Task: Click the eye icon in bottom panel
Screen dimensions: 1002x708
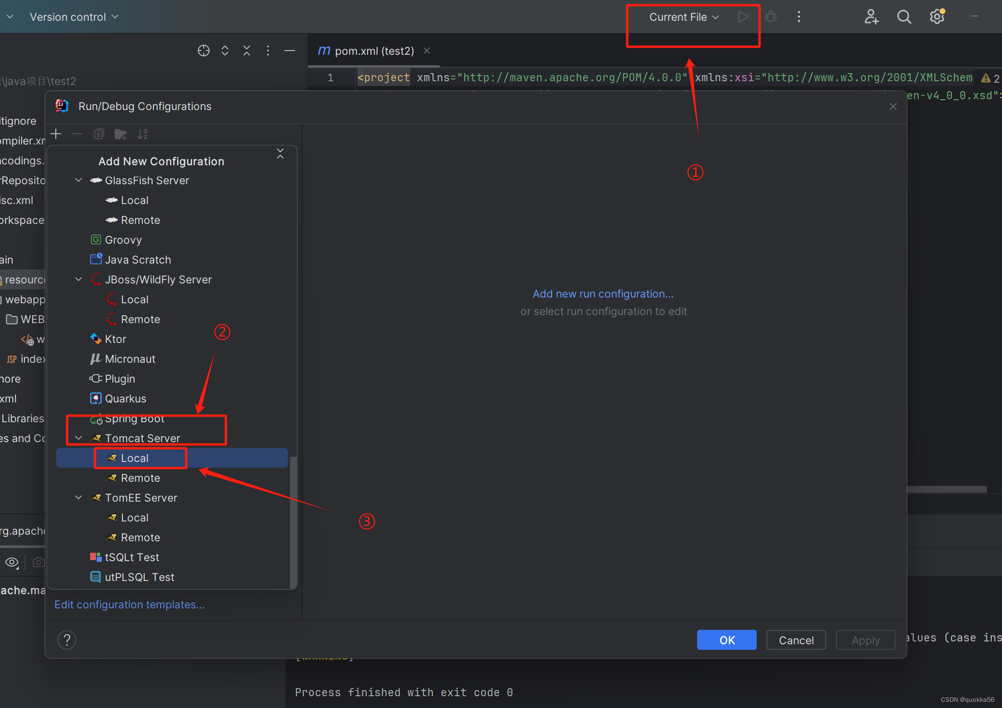Action: coord(12,562)
